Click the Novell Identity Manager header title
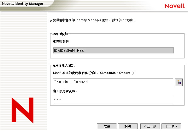The height and width of the screenshot is (131, 188). click(23, 4)
